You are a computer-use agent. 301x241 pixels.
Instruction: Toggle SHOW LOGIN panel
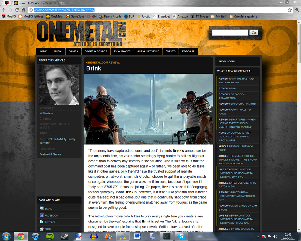226,62
